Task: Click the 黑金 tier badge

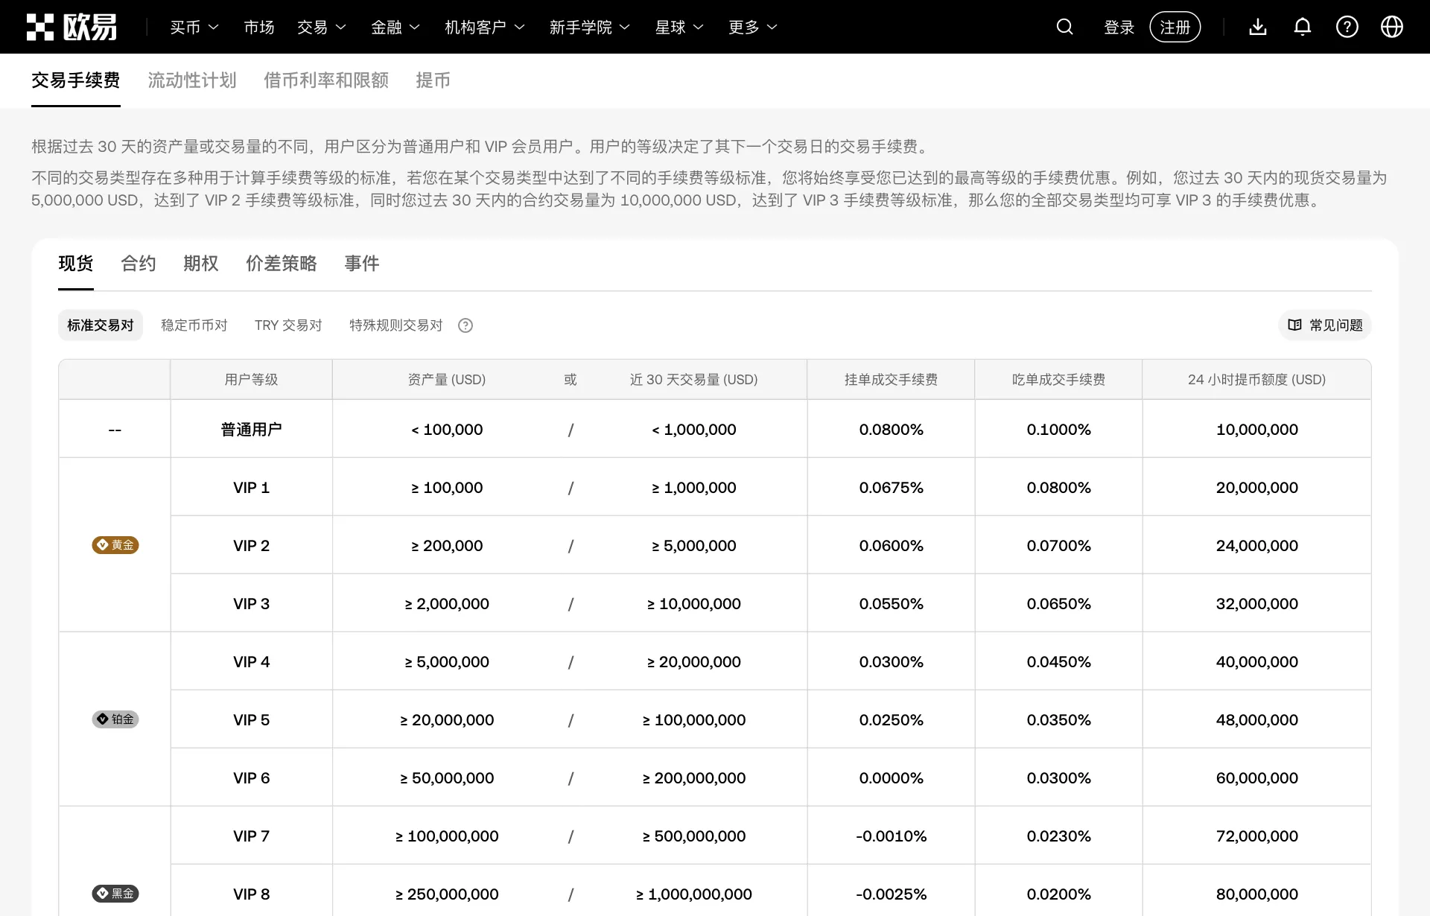Action: point(115,894)
